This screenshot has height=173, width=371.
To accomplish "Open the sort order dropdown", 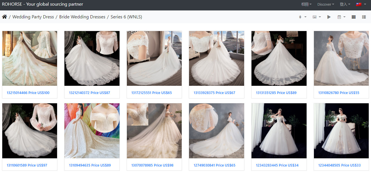I will pos(302,17).
